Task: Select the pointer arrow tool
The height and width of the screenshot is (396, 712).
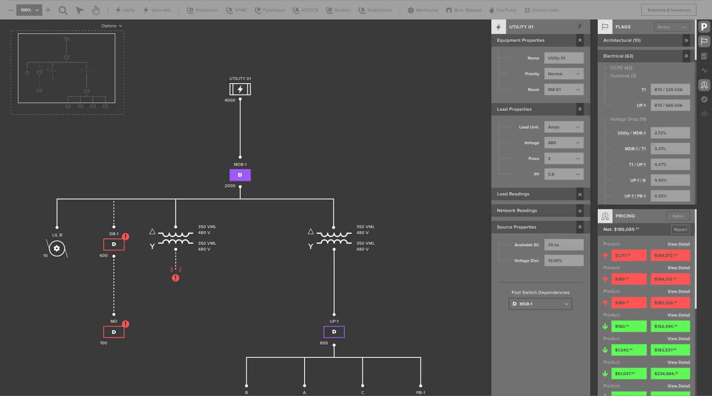Action: pos(80,10)
